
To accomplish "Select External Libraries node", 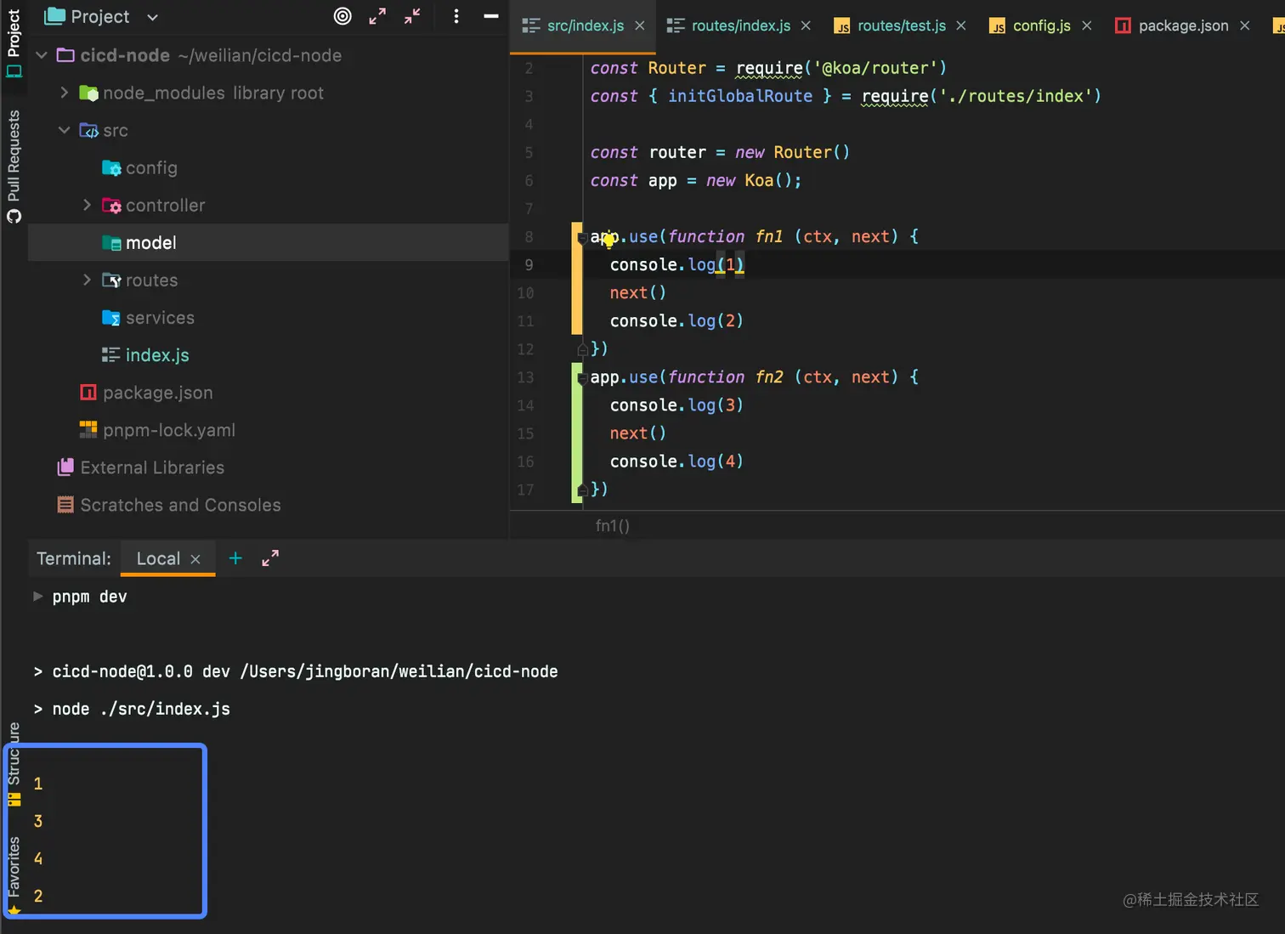I will (141, 467).
